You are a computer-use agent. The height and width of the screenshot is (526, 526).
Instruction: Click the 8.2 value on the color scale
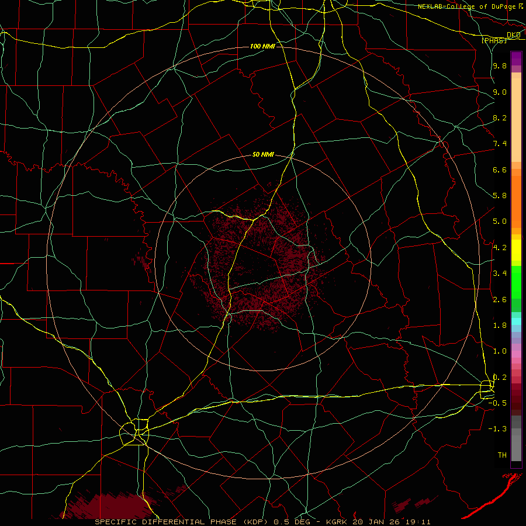pos(500,117)
